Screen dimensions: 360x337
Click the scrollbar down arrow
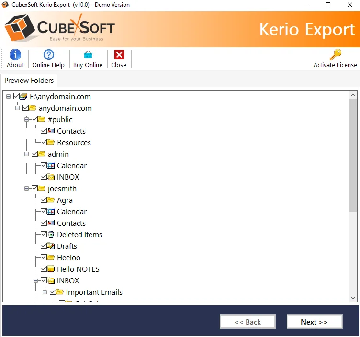pyautogui.click(x=353, y=298)
